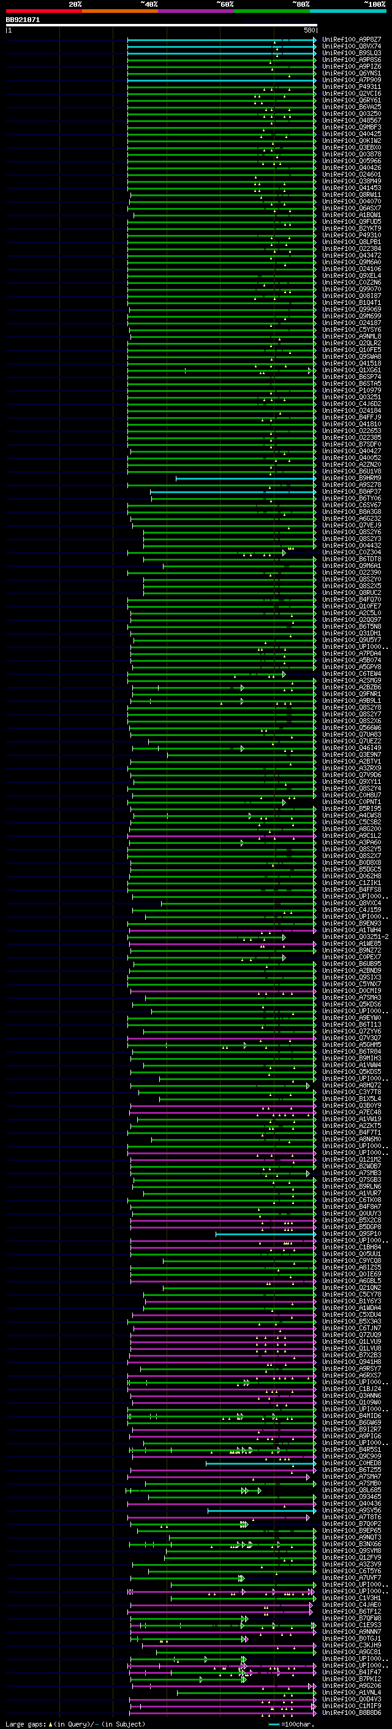The height and width of the screenshot is (1729, 392).
Task: Click hit label UniRef100_B4FFJ9
Action: (351, 417)
